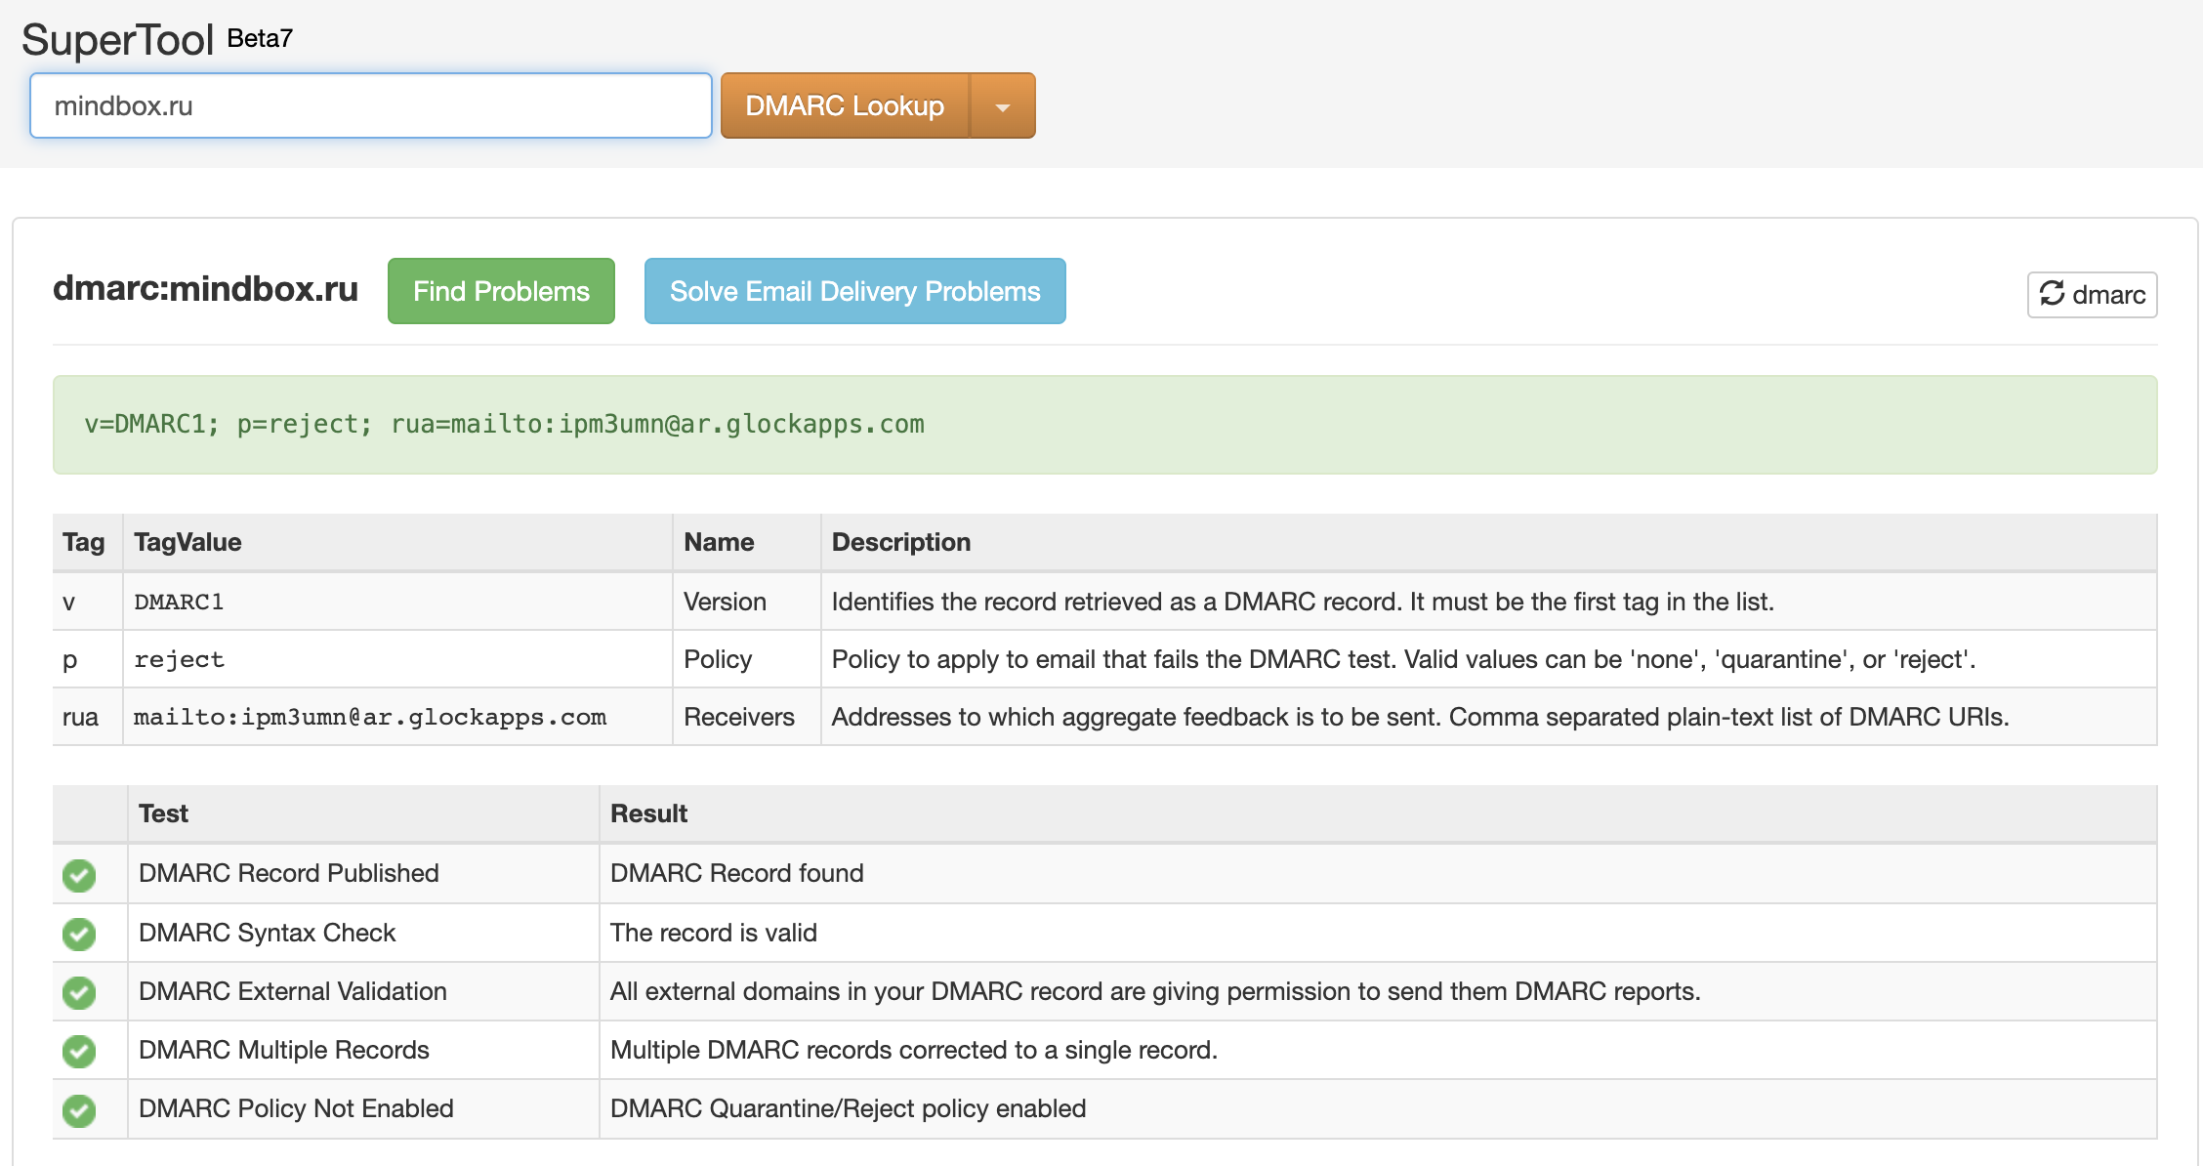The height and width of the screenshot is (1166, 2203).
Task: Click 'DMARC Quarantine/Reject policy enabled' result
Action: (849, 1108)
